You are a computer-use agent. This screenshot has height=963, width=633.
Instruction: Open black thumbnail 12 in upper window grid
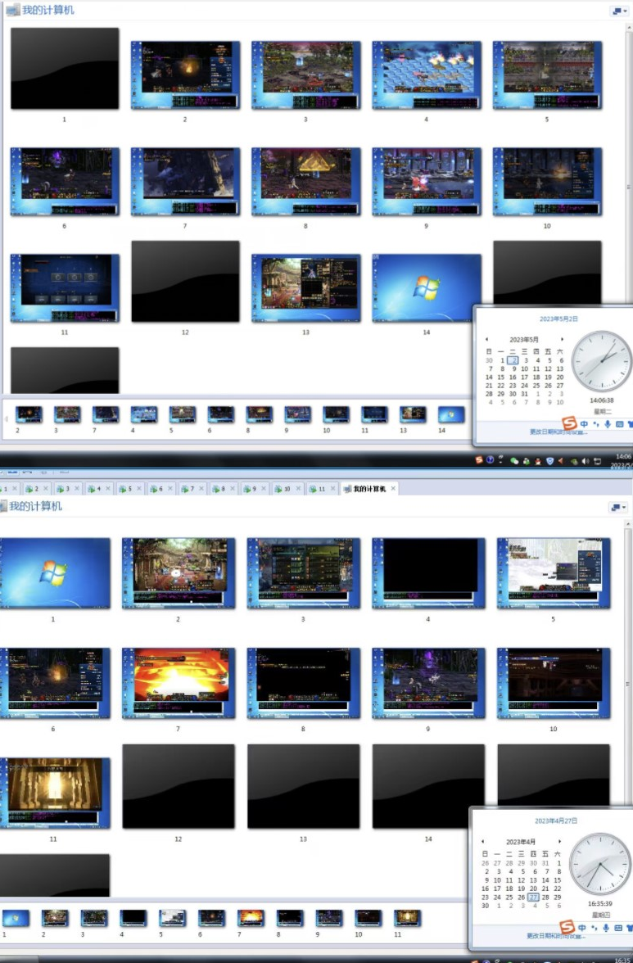click(185, 282)
